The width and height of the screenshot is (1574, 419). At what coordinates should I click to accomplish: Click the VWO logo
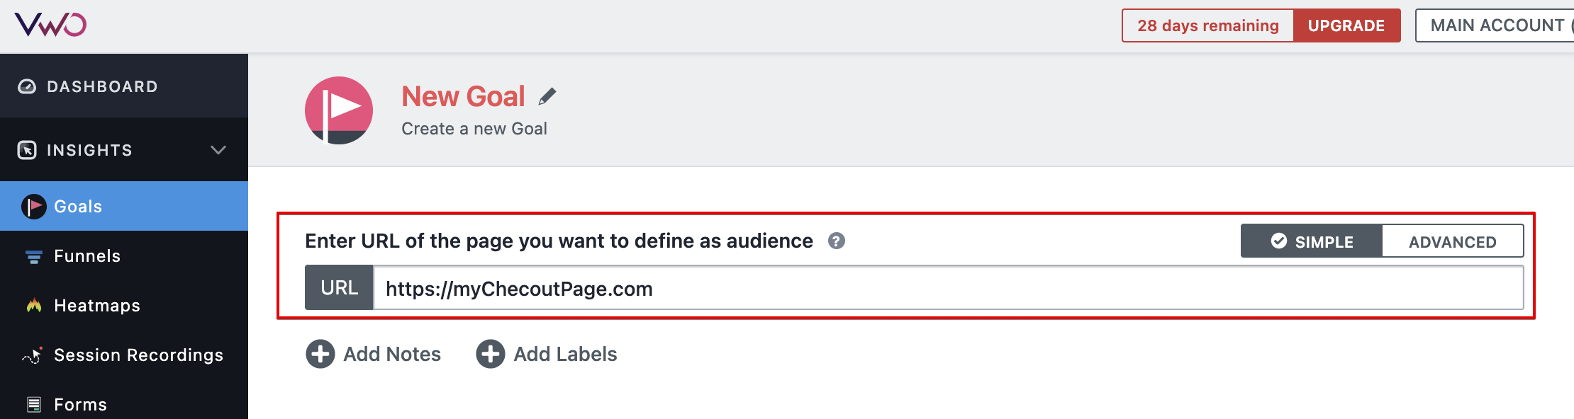click(x=50, y=25)
